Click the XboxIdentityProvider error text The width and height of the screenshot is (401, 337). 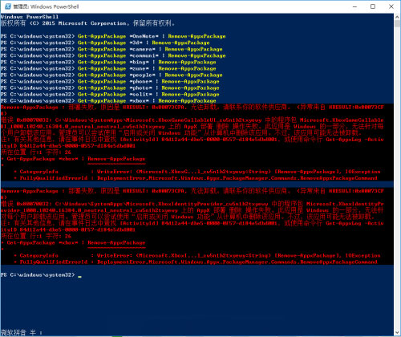[192, 207]
